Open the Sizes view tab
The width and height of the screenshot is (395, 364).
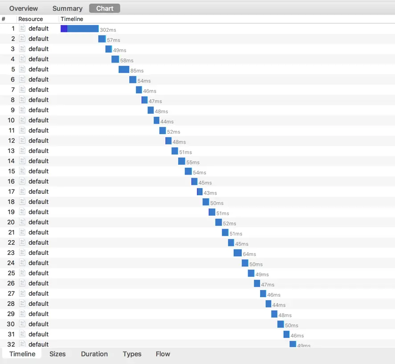[57, 354]
